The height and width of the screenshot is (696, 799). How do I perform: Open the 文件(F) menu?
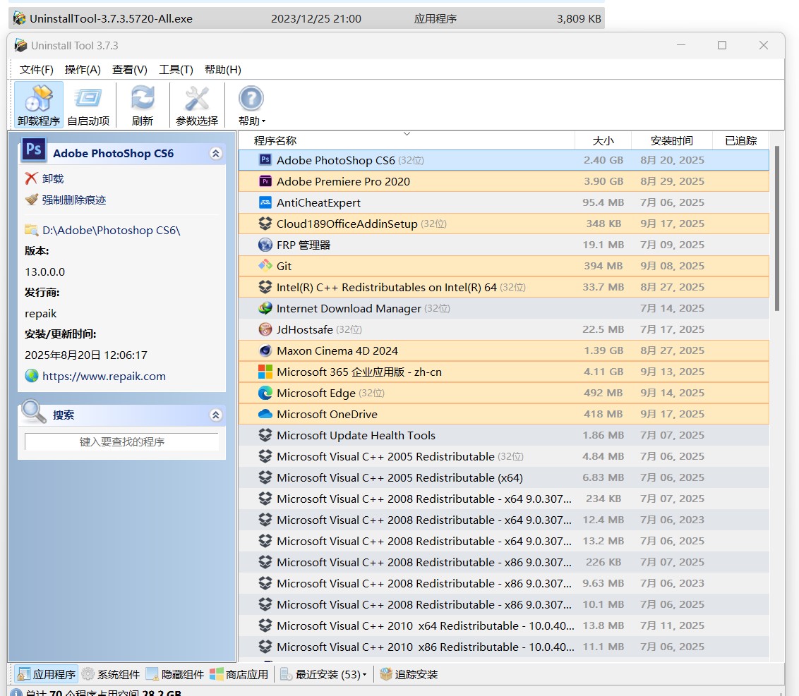tap(37, 69)
